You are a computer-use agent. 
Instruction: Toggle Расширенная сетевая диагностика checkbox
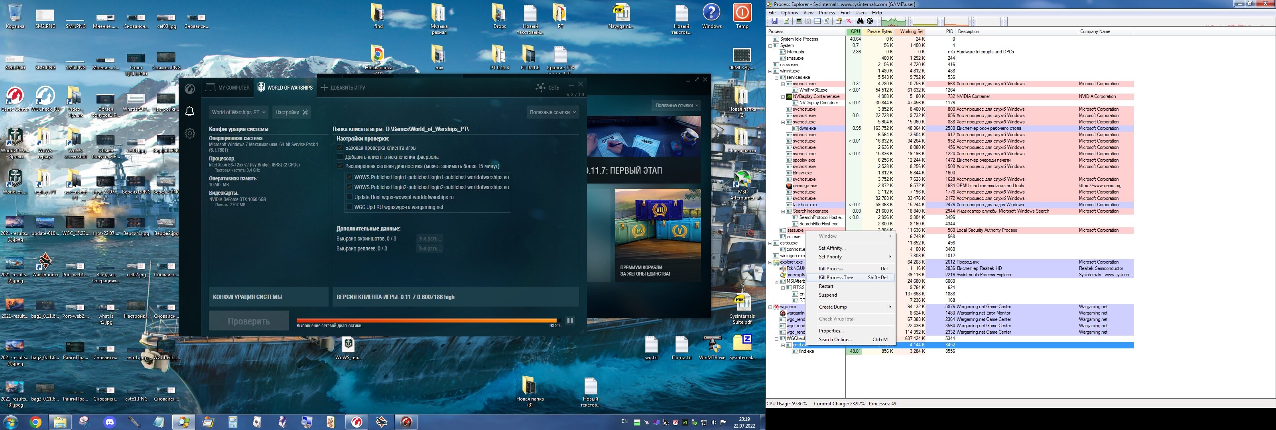(x=340, y=166)
